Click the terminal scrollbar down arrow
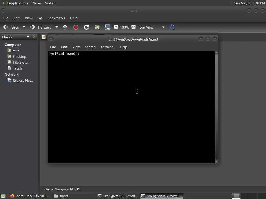266x199 pixels. [216, 162]
